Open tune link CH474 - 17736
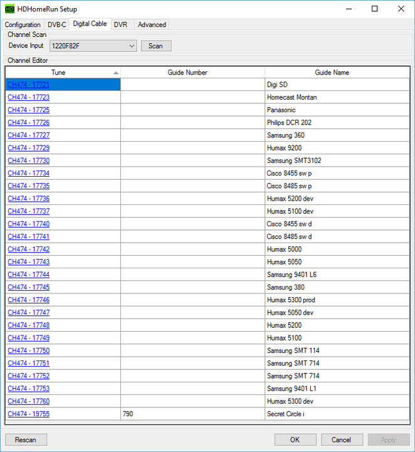This screenshot has height=452, width=415. click(x=29, y=199)
